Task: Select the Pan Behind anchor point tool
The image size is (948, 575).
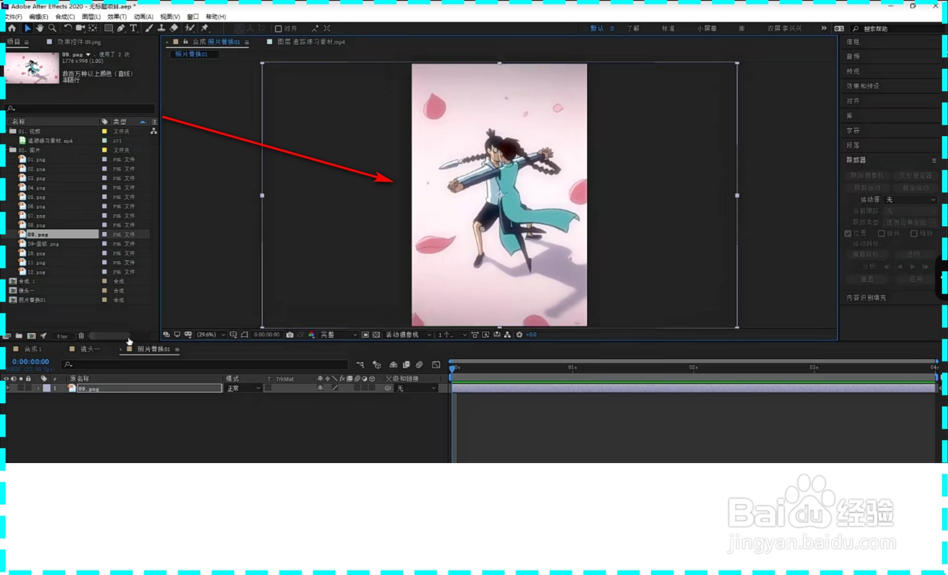Action: tap(93, 28)
